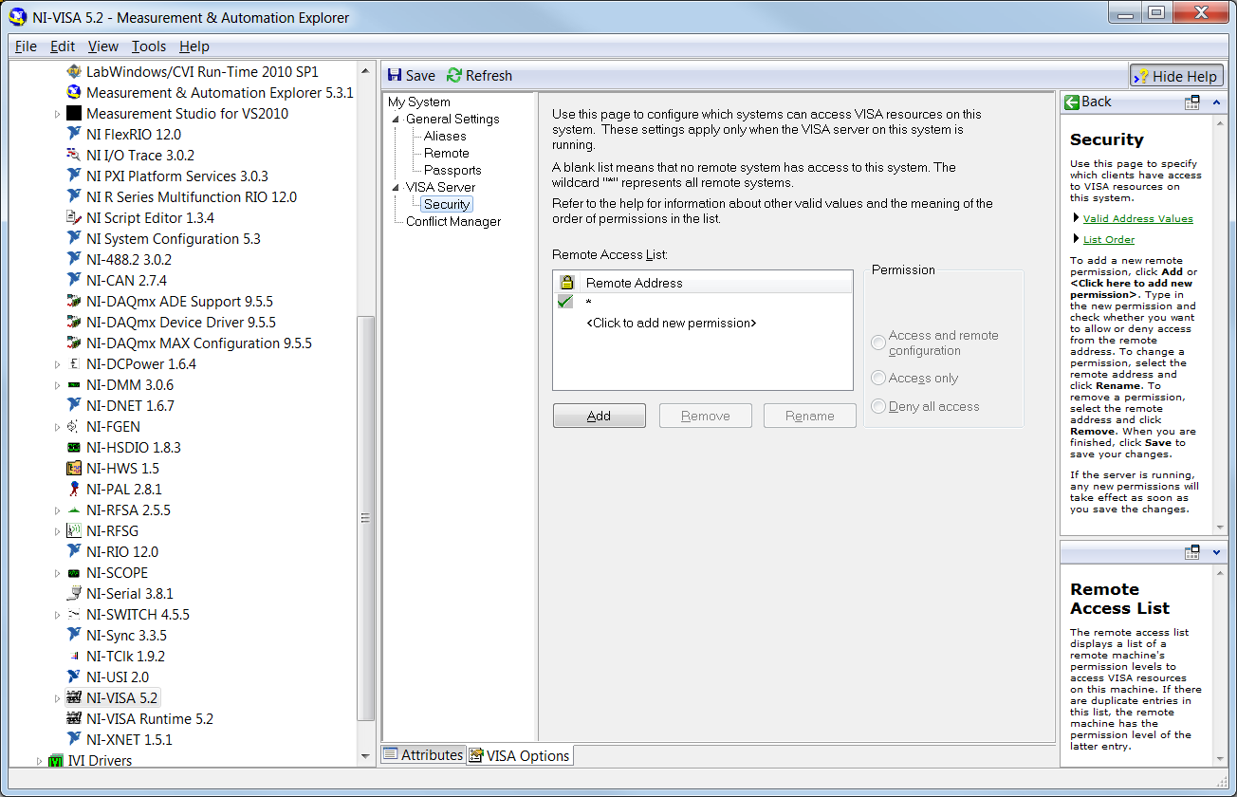Click the NI-DAQmx Device Driver icon

click(x=74, y=322)
